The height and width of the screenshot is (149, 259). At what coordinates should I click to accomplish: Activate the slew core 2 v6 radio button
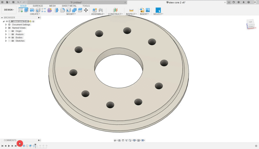(x=33, y=21)
